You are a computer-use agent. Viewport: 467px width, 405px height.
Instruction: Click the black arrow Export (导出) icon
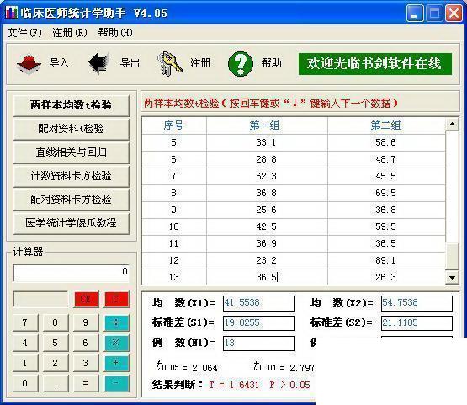pyautogui.click(x=99, y=63)
